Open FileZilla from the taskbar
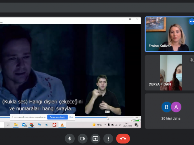Viewport: 194px width, 145px height. (x=54, y=125)
